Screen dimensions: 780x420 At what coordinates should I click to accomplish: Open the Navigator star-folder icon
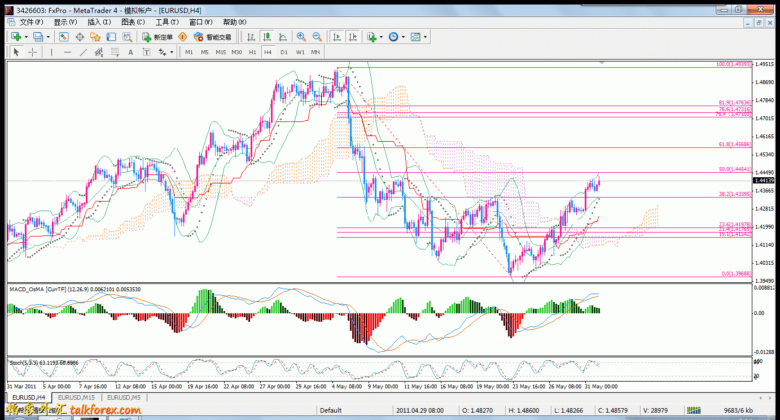pyautogui.click(x=95, y=37)
